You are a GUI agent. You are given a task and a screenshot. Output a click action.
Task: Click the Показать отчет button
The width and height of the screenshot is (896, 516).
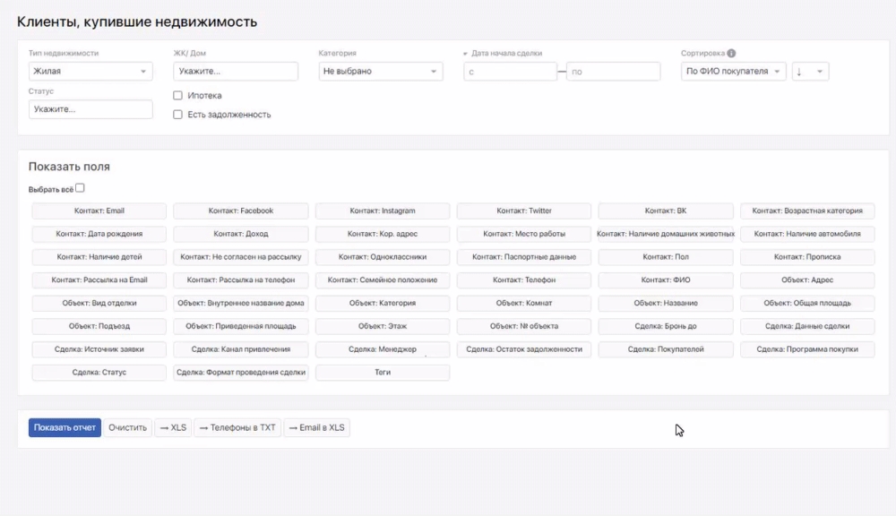pos(65,428)
